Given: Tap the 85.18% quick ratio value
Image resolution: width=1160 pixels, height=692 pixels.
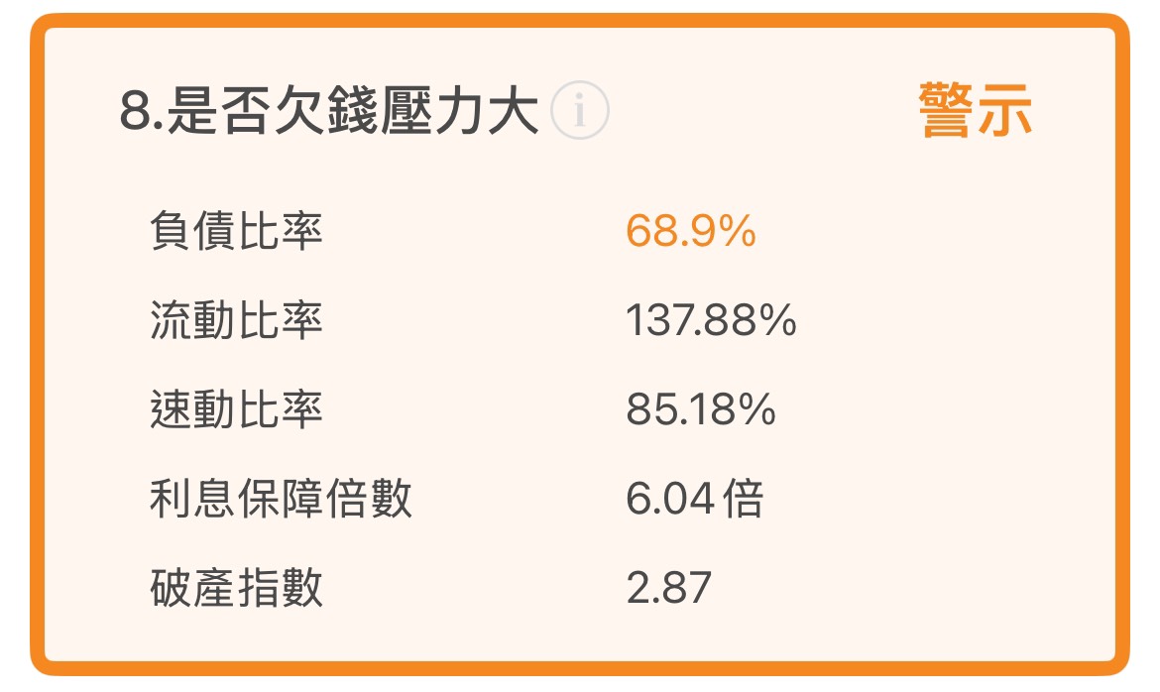Looking at the screenshot, I should tap(701, 410).
